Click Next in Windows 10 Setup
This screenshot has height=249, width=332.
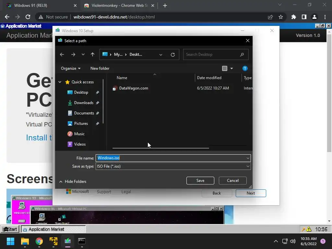[x=251, y=193]
